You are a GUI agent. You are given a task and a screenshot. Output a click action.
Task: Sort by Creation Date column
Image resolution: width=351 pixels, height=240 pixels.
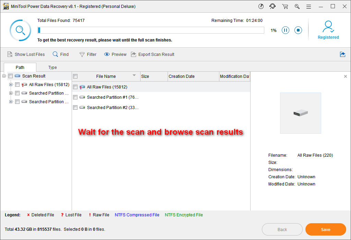pos(193,76)
